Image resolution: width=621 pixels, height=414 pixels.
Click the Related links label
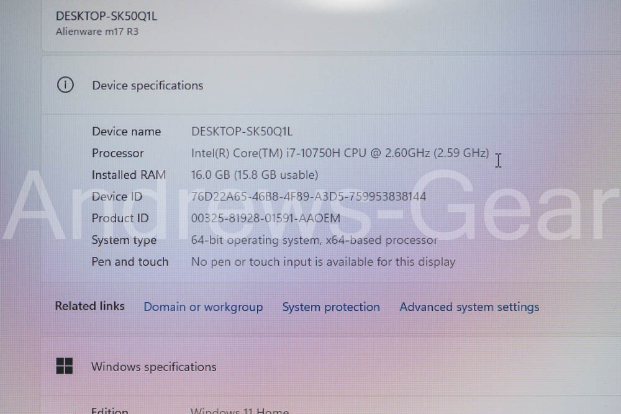point(89,306)
